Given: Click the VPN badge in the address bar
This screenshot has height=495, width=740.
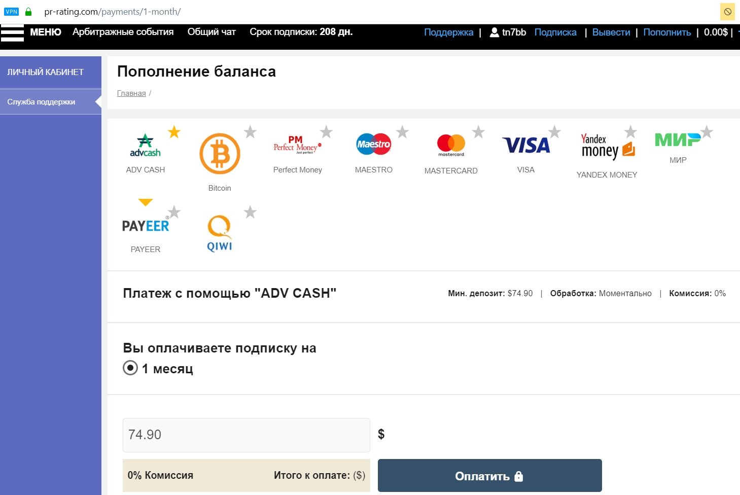Looking at the screenshot, I should point(11,12).
